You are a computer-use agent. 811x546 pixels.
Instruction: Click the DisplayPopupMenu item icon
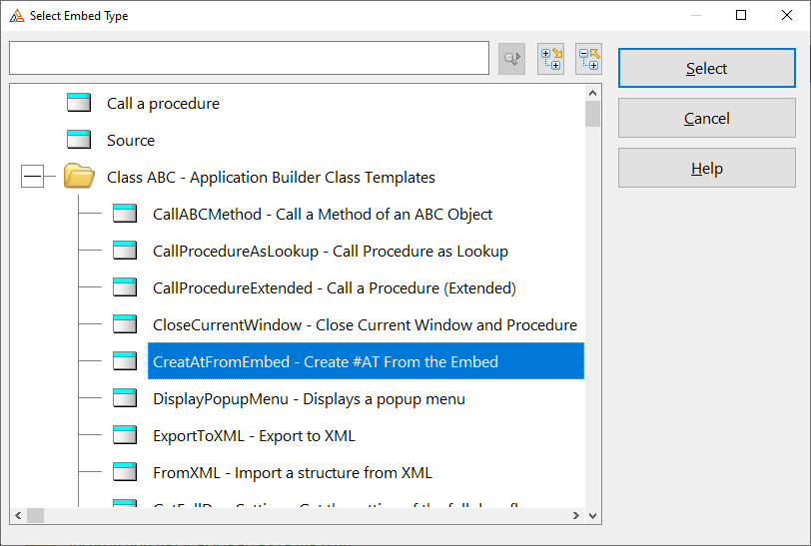tap(125, 398)
